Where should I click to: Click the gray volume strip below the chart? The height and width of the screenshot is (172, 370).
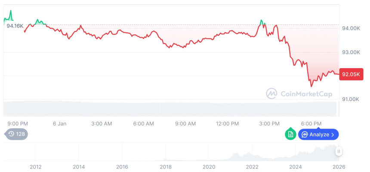click(172, 108)
